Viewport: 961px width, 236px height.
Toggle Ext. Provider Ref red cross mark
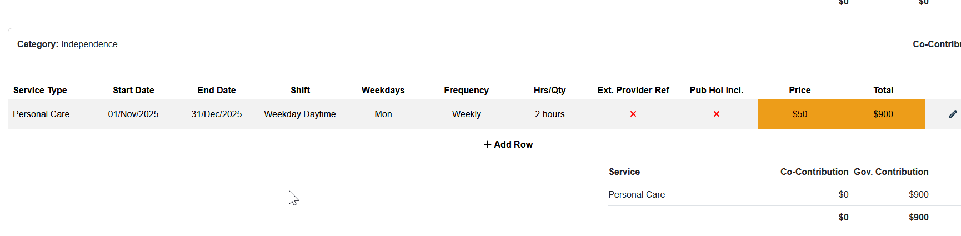[x=633, y=114]
